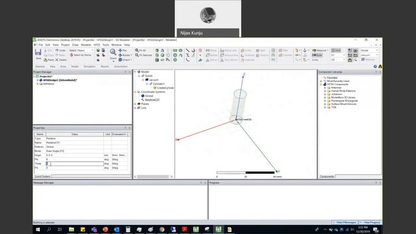416x234 pixels.
Task: Select Global coordinate system in tree
Action: tap(149, 96)
